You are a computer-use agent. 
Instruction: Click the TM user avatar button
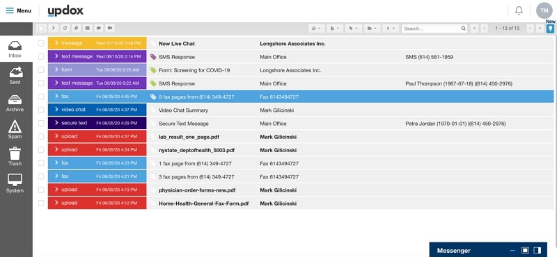[x=544, y=10]
